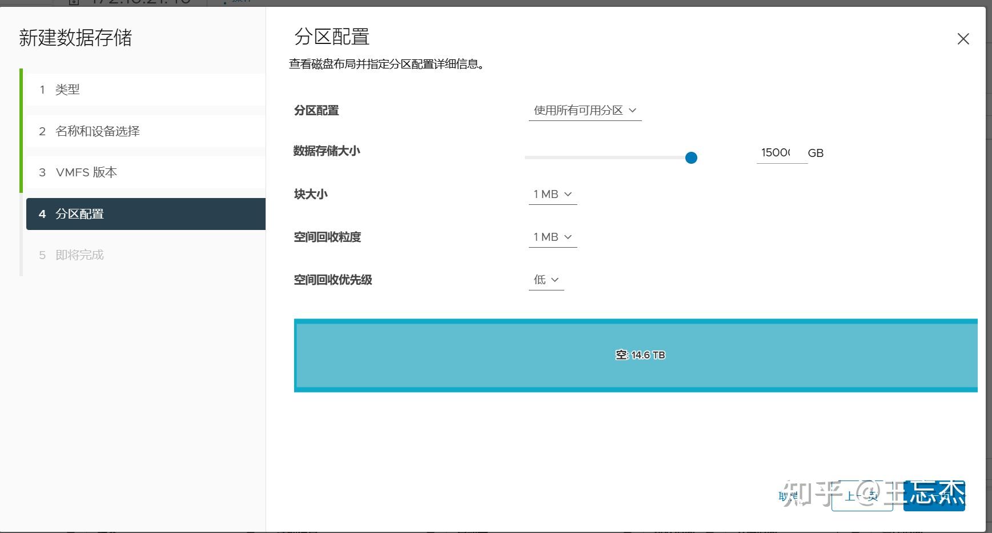
Task: Open the 分区配置 dropdown showing 使用所有可用分区
Action: [x=584, y=110]
